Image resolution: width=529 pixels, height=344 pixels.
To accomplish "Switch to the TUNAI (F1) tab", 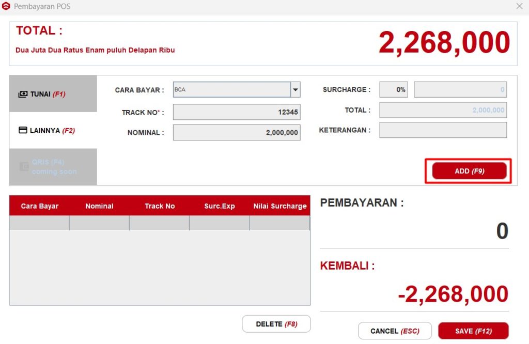I will (x=53, y=94).
